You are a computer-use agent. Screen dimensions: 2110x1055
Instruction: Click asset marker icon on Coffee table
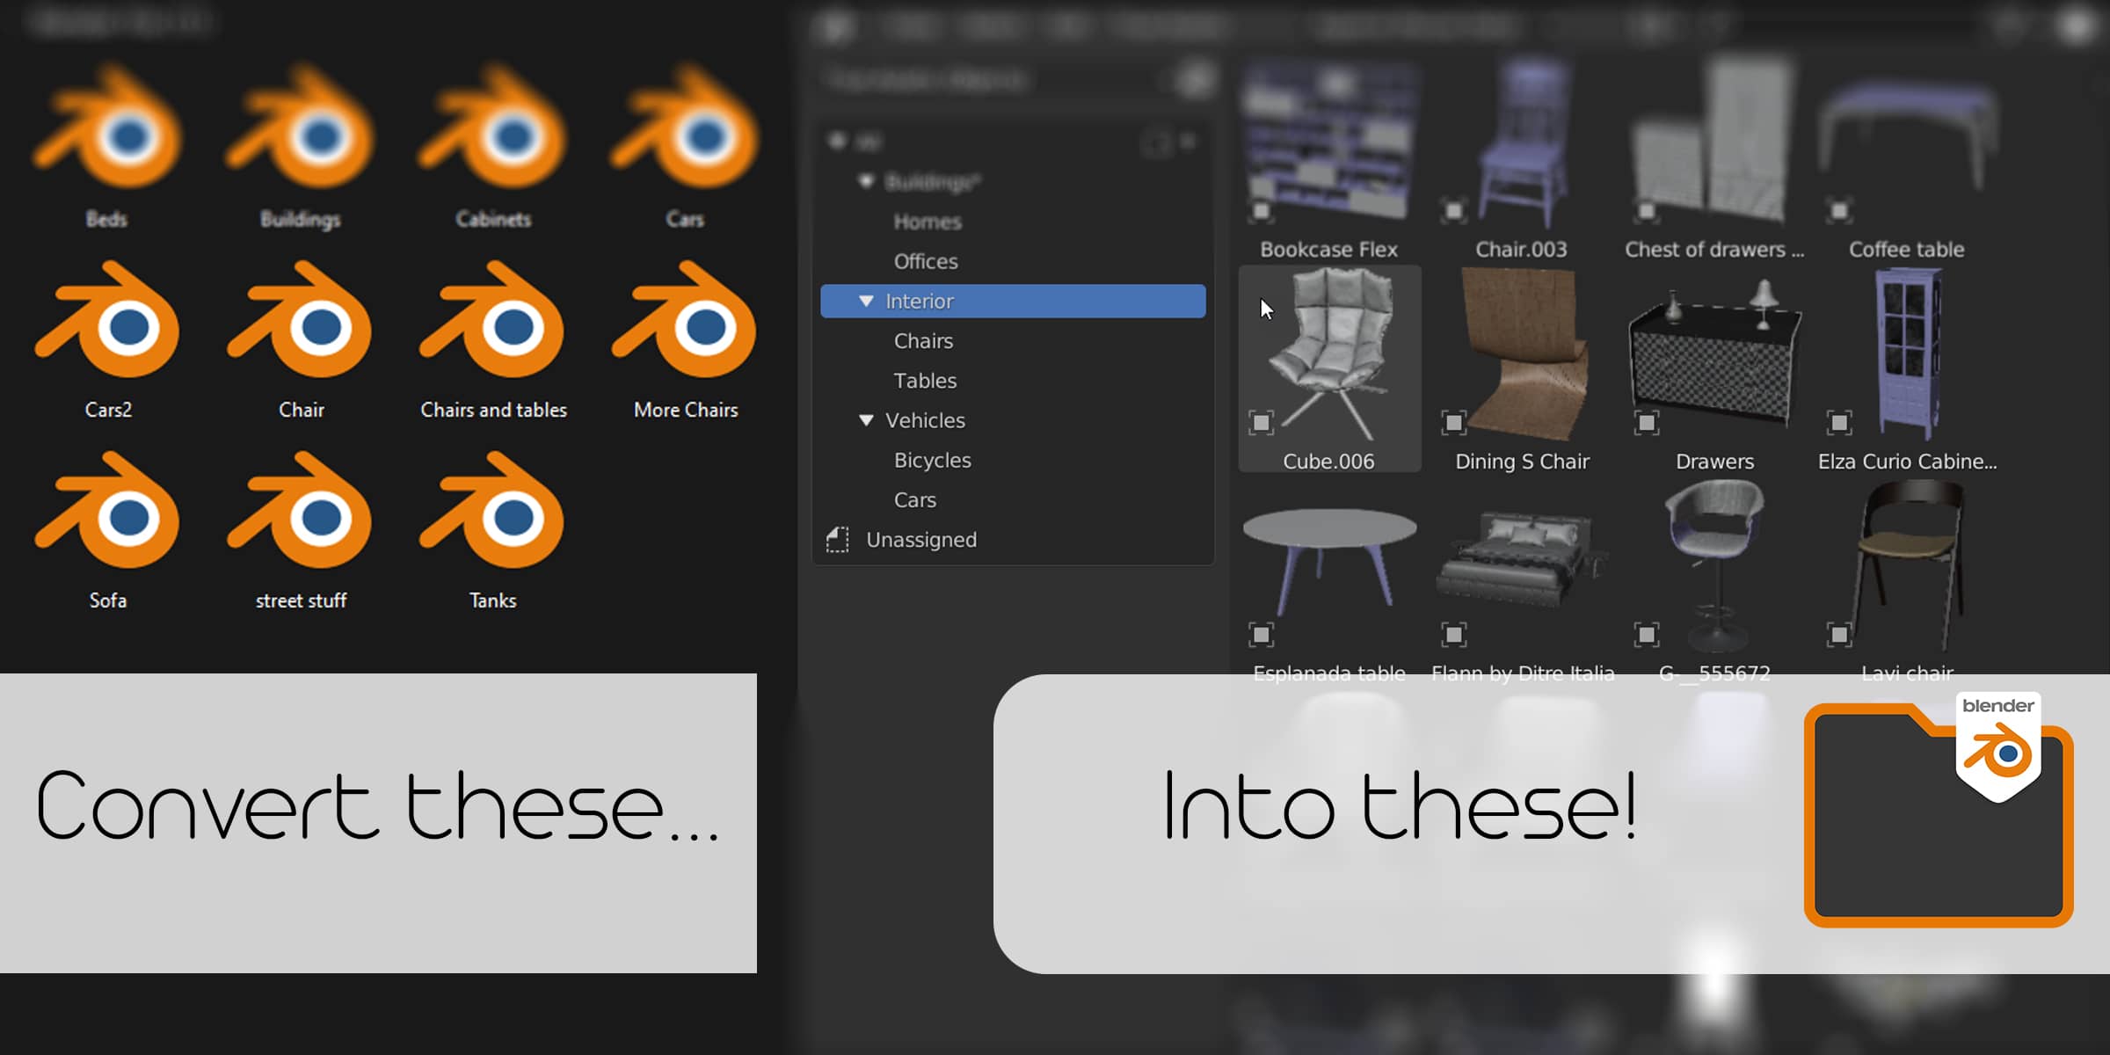click(x=1839, y=211)
